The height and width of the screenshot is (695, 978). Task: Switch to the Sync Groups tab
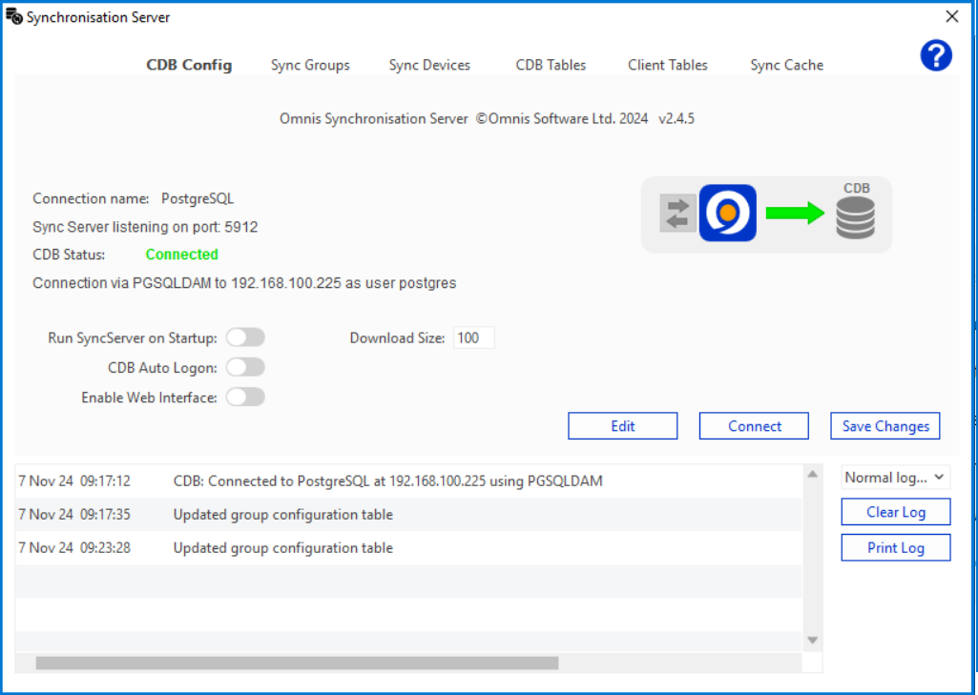[310, 65]
